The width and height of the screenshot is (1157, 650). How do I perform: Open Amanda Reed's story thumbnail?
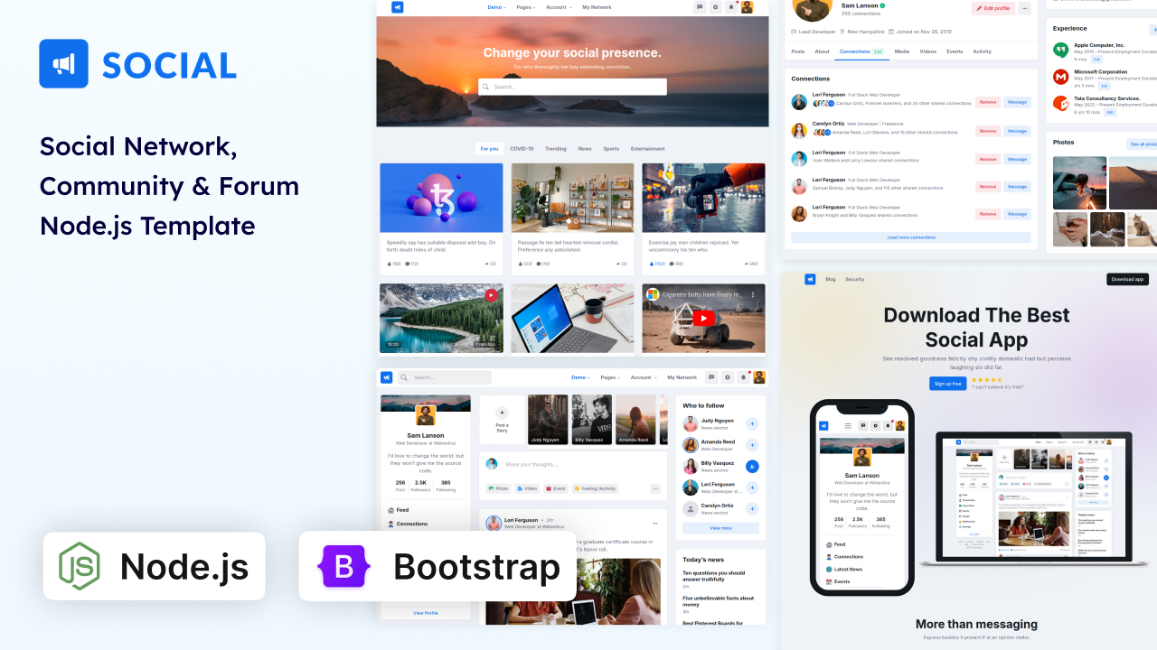coord(635,420)
